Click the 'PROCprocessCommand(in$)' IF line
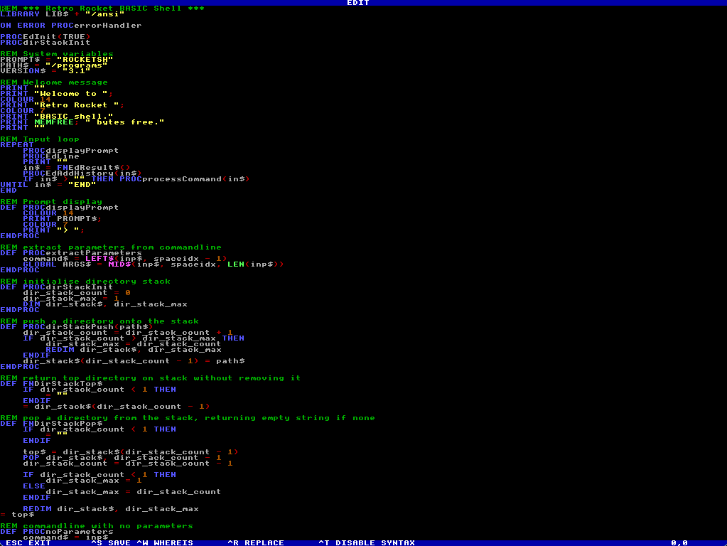This screenshot has height=546, width=727. [136, 179]
